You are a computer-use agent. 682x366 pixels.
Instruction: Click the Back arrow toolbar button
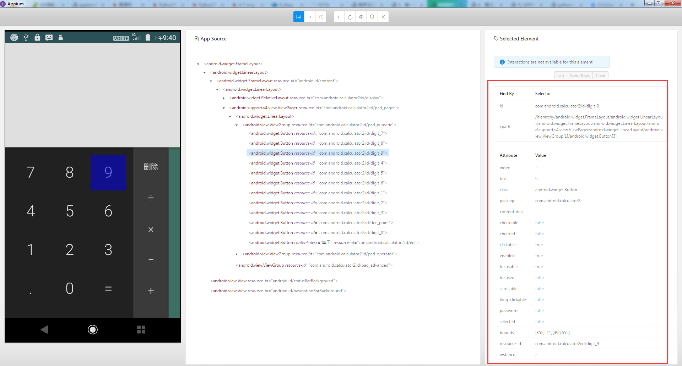pos(339,17)
